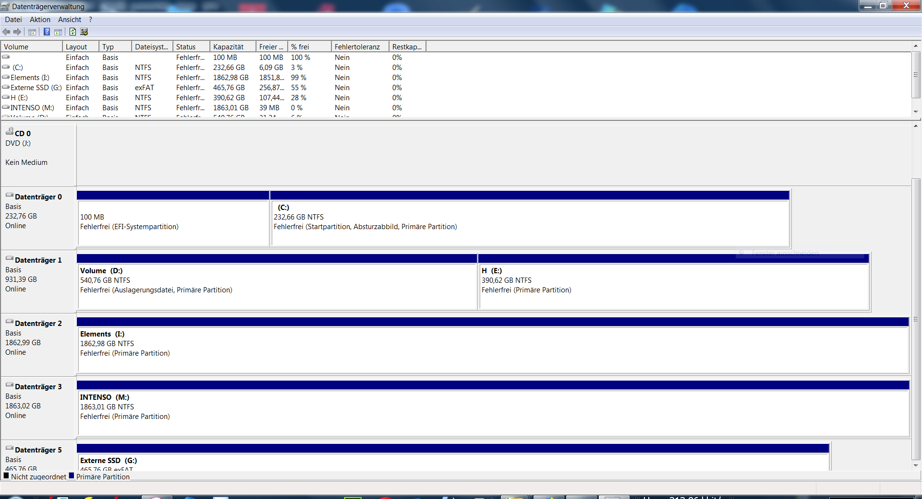Open the ? help menu
This screenshot has height=499, width=922.
point(90,20)
